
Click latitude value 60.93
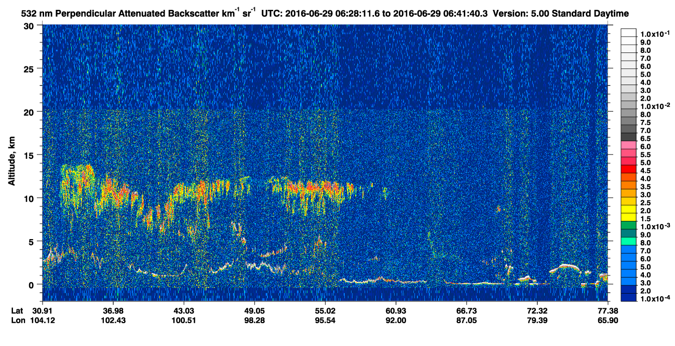point(395,310)
